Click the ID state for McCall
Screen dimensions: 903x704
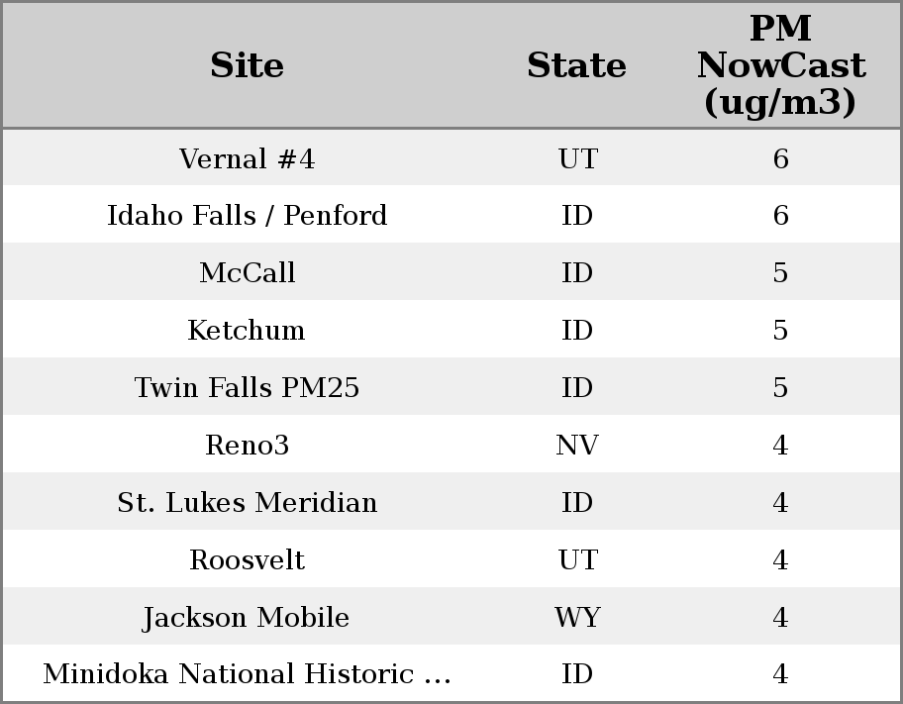click(576, 273)
